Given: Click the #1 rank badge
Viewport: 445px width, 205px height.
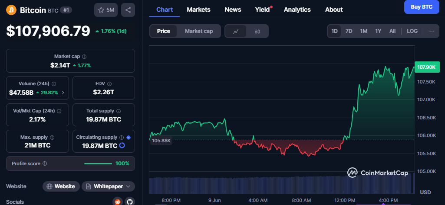Looking at the screenshot, I should coord(66,10).
